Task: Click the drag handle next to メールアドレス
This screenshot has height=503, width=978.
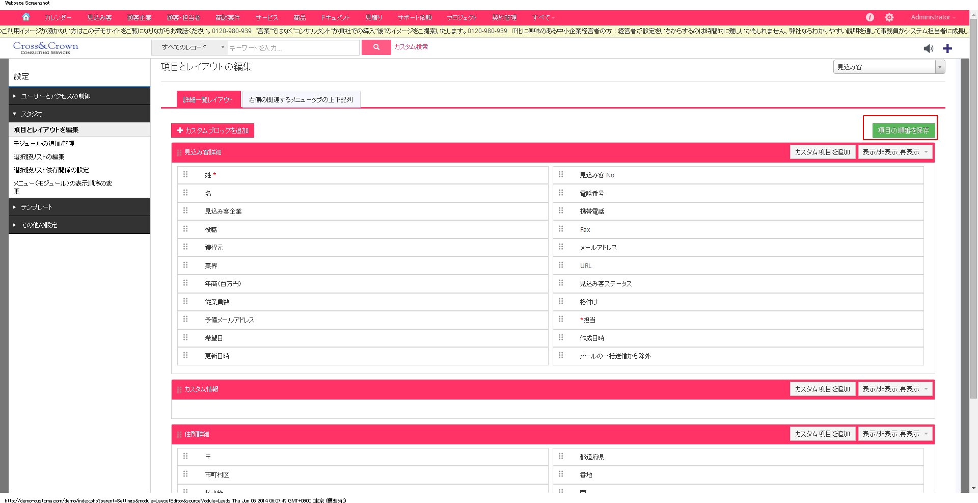Action: click(561, 247)
